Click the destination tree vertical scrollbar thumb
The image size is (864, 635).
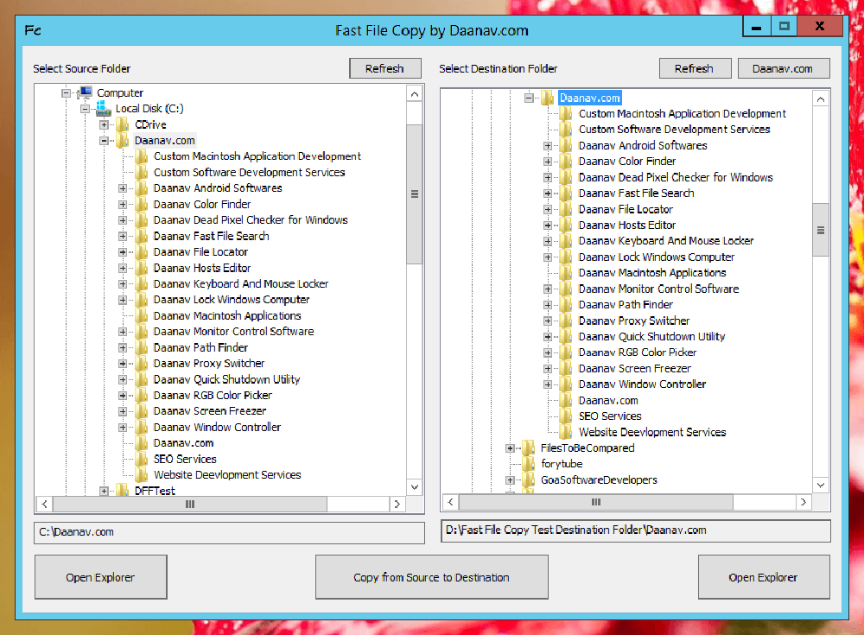click(821, 230)
